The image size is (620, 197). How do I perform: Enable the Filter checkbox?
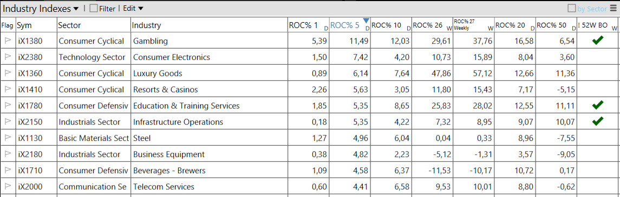93,9
